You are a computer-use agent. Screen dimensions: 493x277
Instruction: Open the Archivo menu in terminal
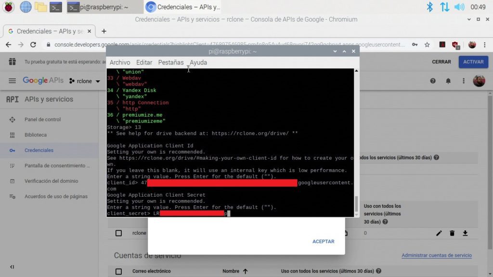120,63
